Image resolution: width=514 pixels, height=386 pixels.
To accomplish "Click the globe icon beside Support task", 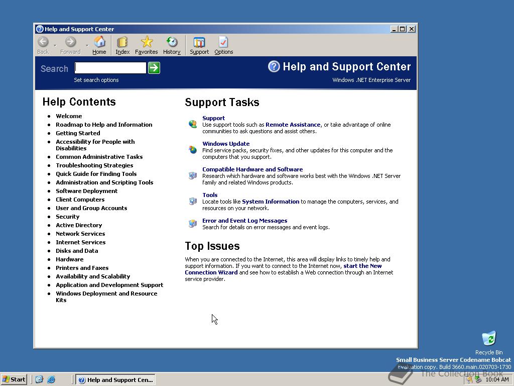I will [193, 124].
